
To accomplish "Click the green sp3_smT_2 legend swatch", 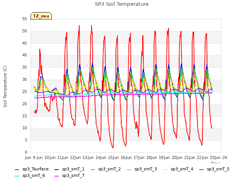I will coord(93,169).
